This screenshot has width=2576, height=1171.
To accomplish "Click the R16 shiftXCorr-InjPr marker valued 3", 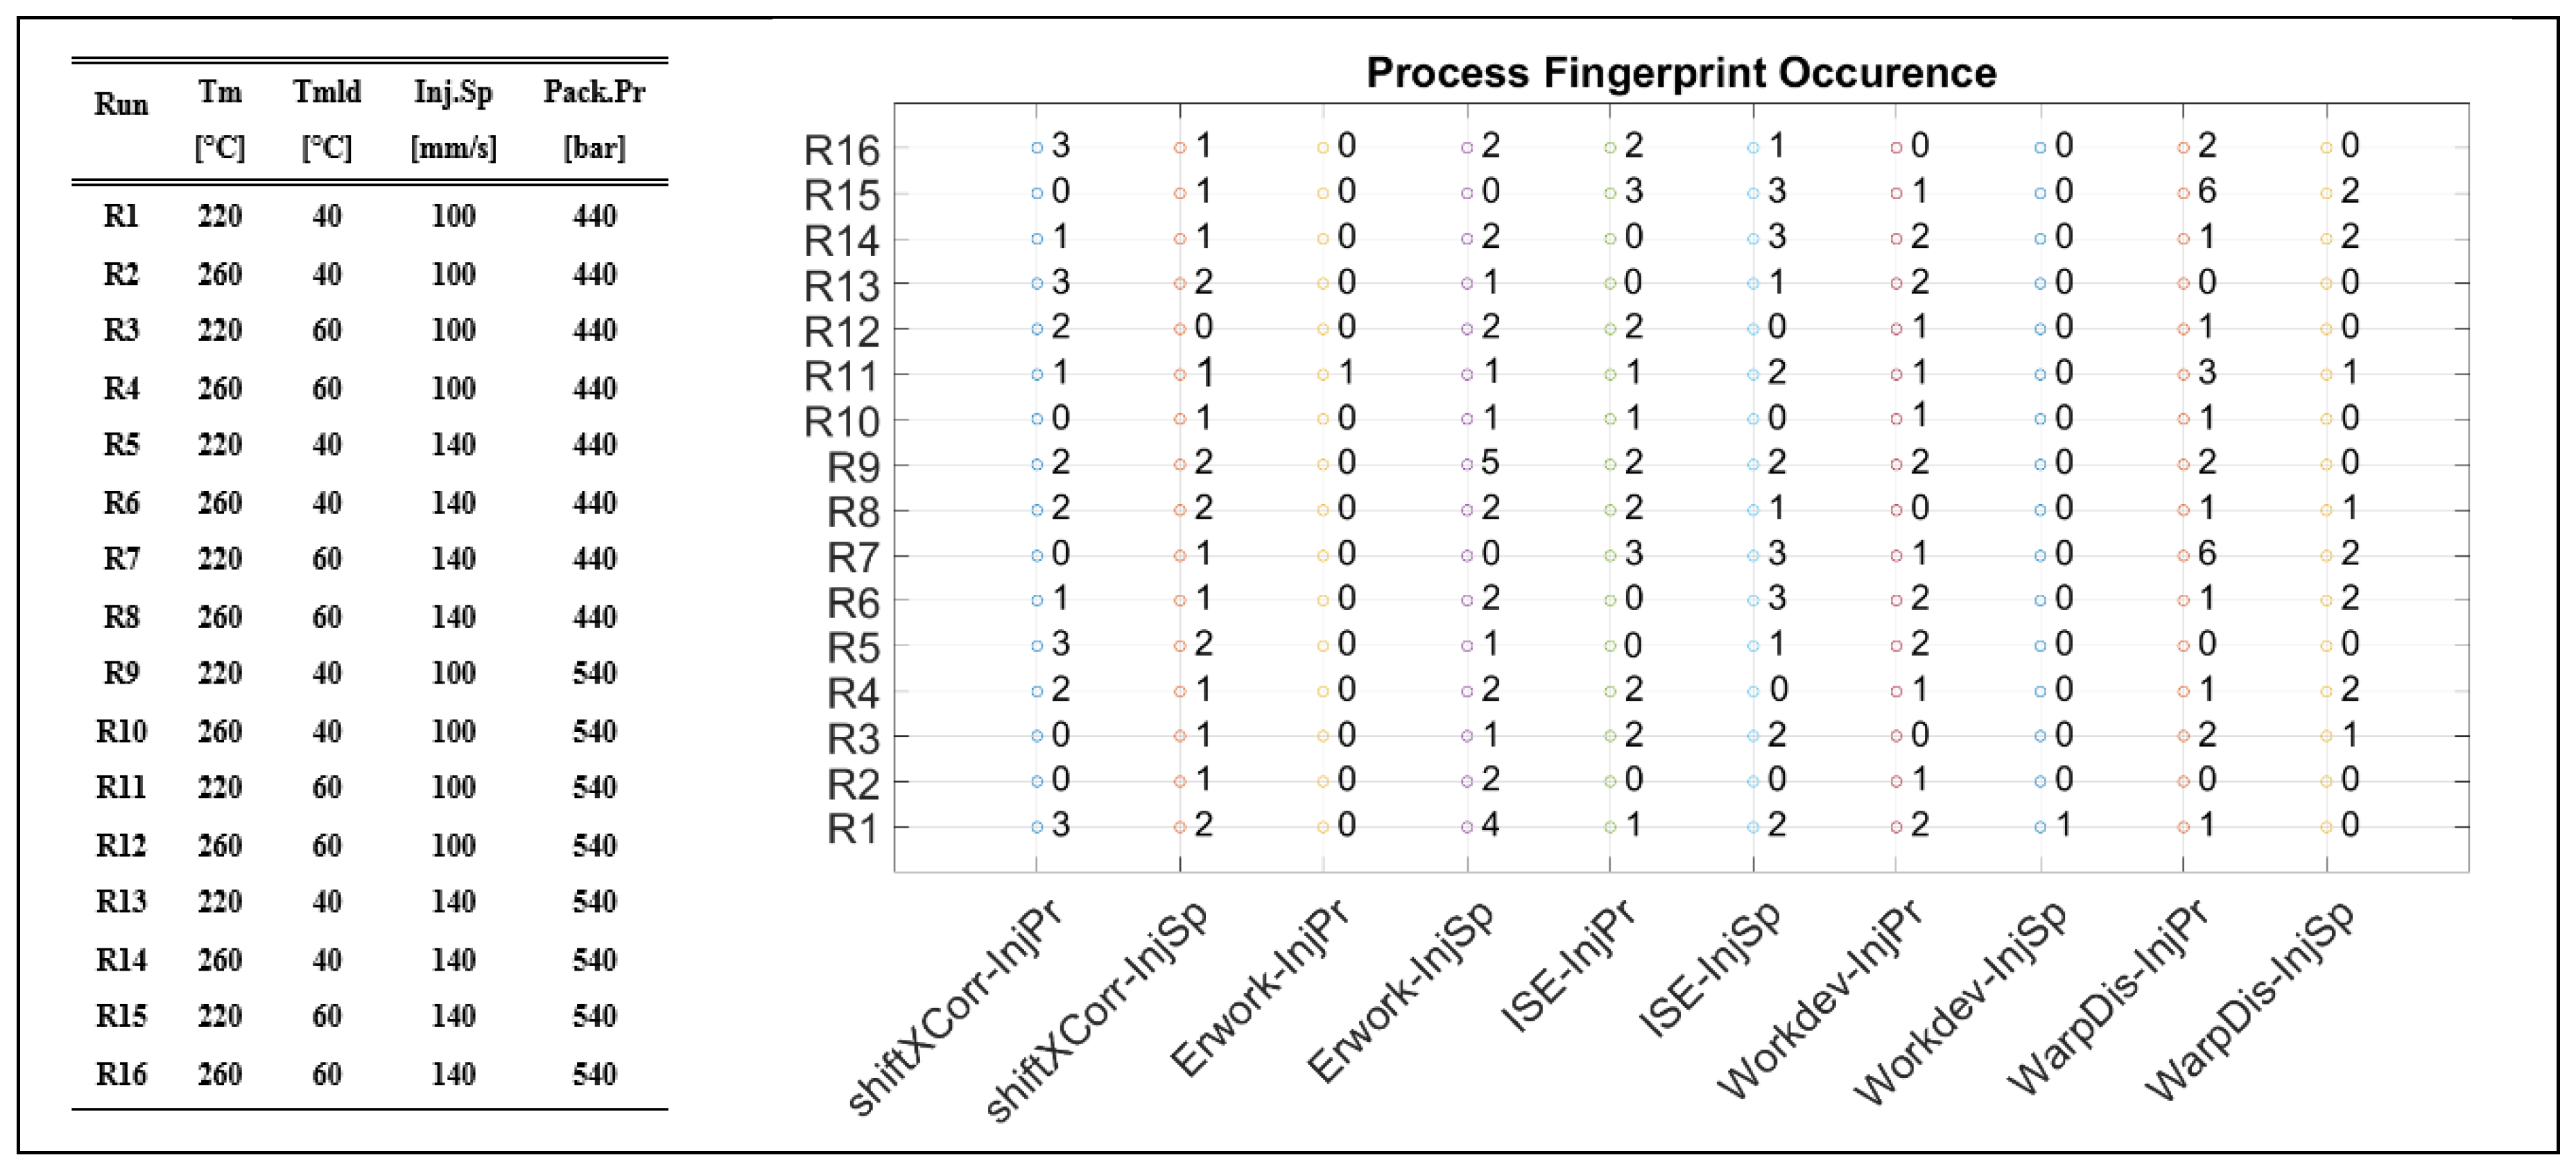I will click(x=1037, y=148).
